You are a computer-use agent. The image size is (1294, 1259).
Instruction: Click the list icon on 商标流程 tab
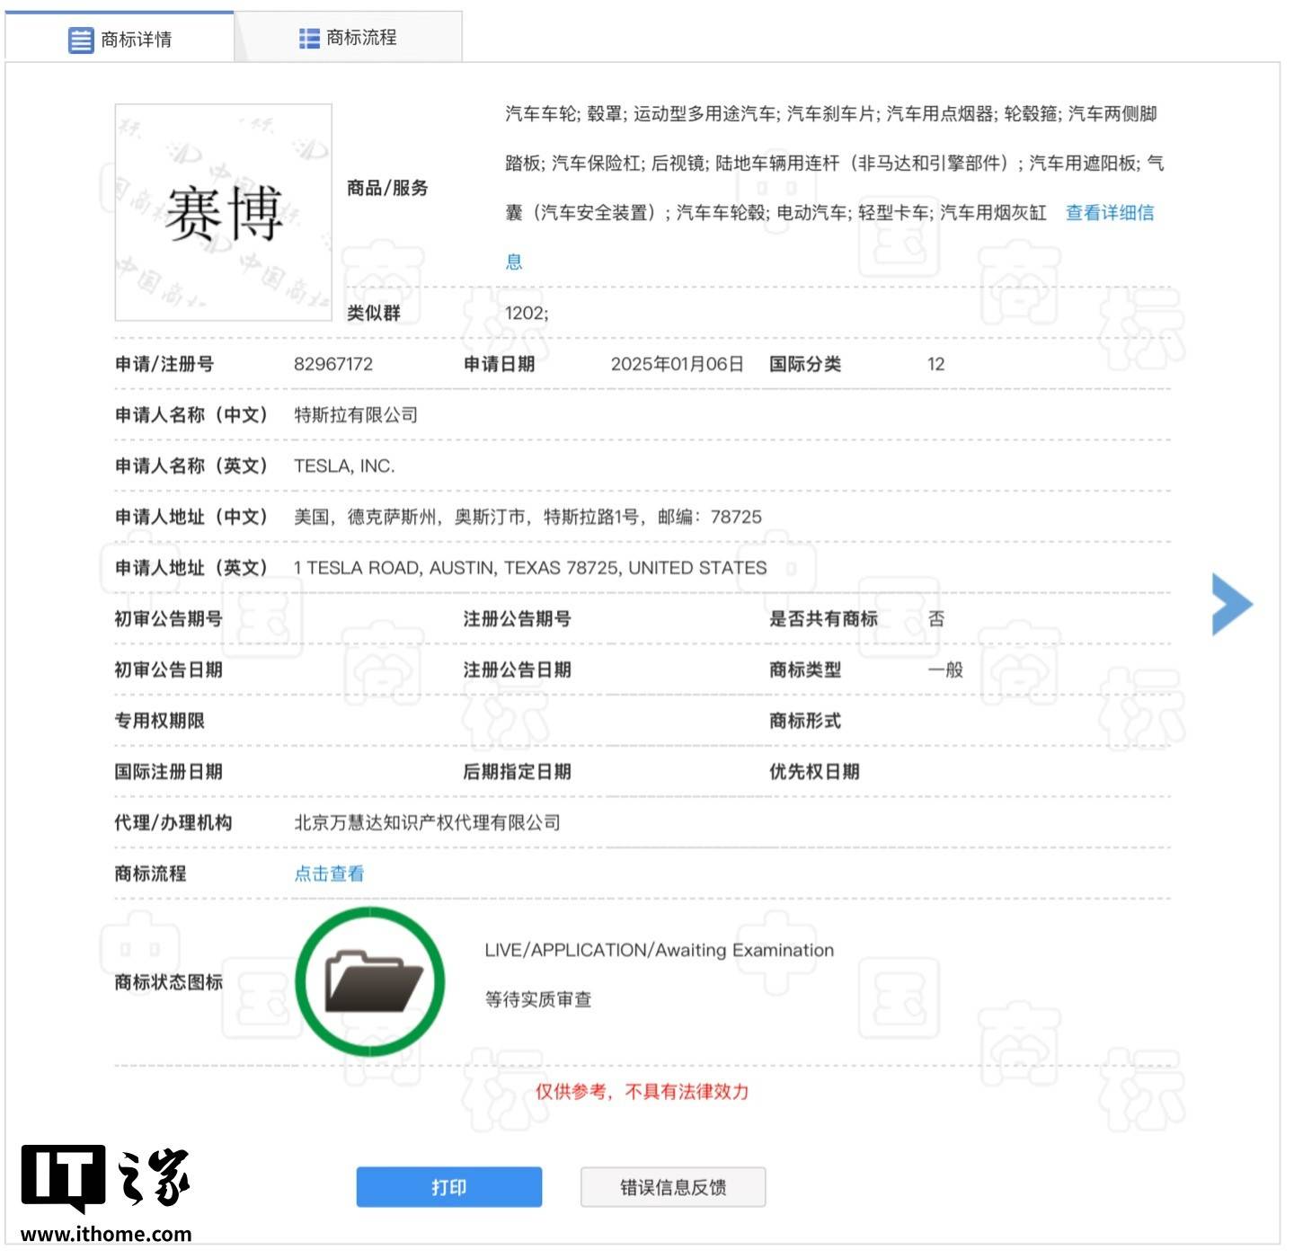pyautogui.click(x=309, y=38)
